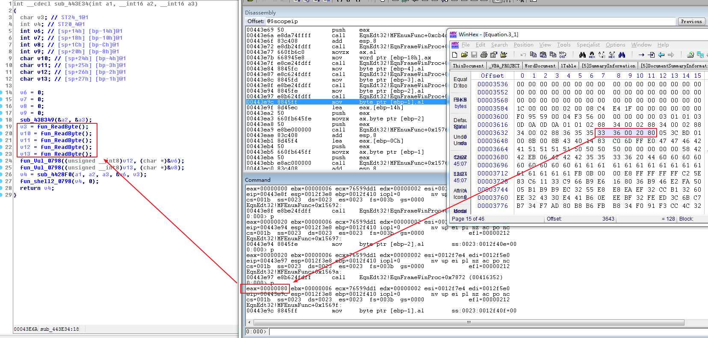Click the Open Folder icon in WinHex
Screen dimensions: 708x338
504,55
